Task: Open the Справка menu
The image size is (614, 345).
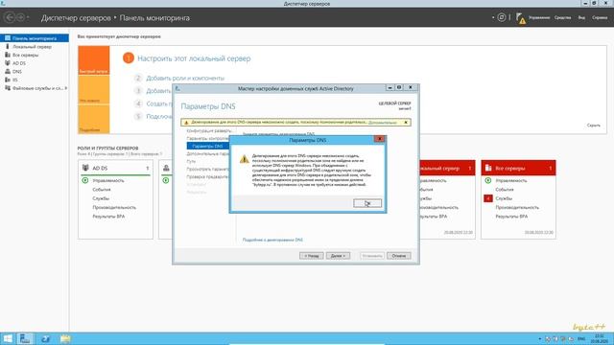Action: (x=600, y=17)
